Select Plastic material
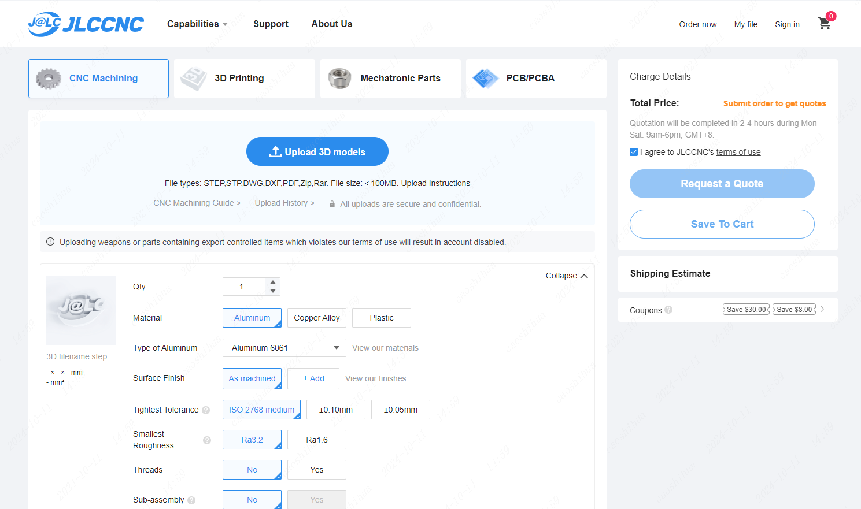The image size is (861, 509). (382, 318)
